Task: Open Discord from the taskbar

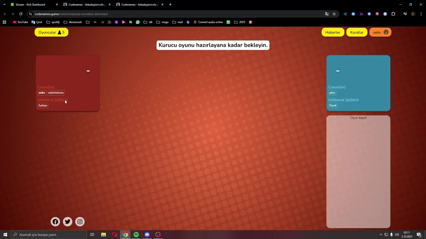Action: pyautogui.click(x=147, y=235)
